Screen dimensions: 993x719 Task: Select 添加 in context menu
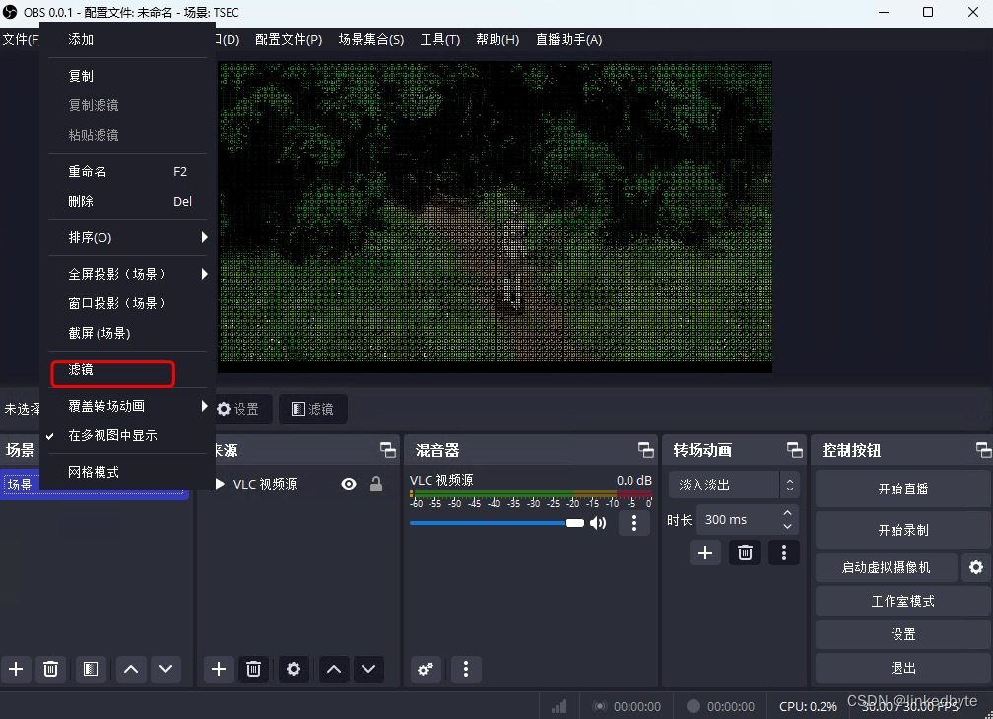click(128, 39)
